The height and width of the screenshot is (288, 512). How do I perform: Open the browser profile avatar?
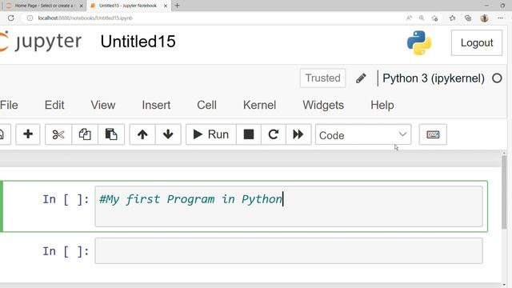[x=484, y=18]
